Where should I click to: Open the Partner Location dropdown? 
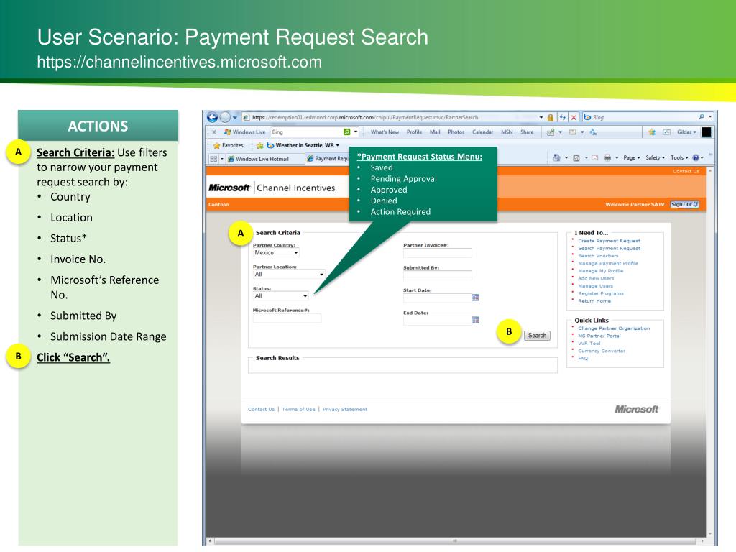[289, 274]
